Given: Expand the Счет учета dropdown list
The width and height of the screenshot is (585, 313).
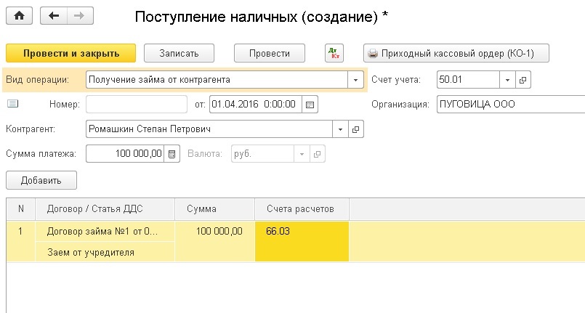Looking at the screenshot, I should pos(507,79).
